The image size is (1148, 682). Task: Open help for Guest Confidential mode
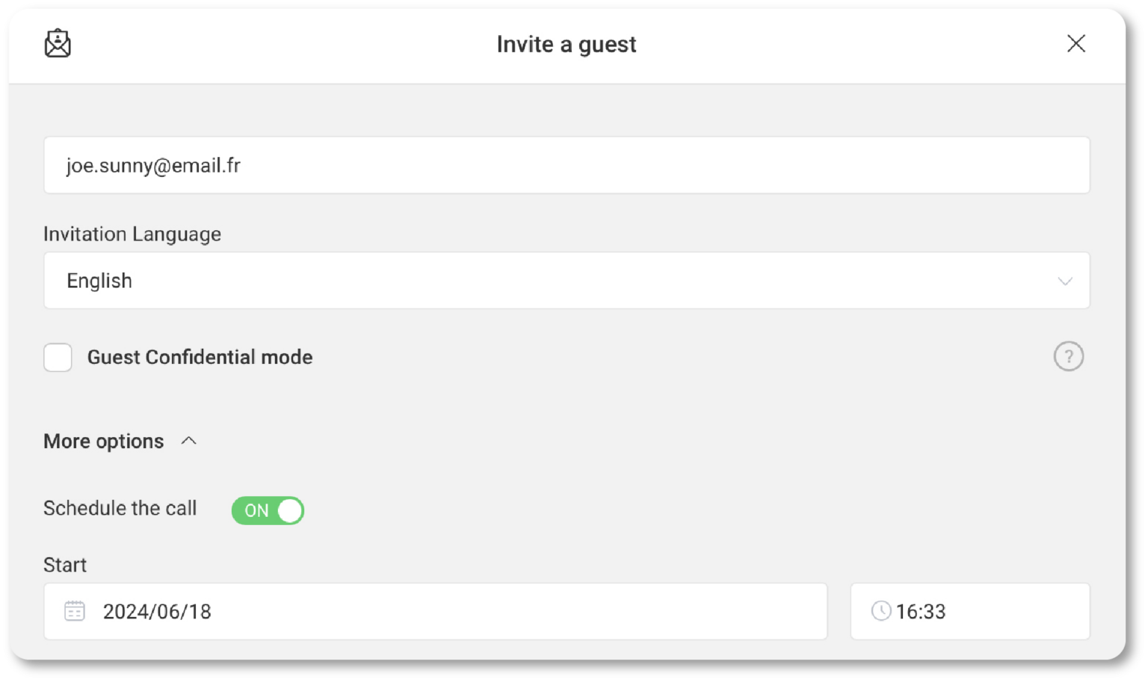click(x=1068, y=356)
